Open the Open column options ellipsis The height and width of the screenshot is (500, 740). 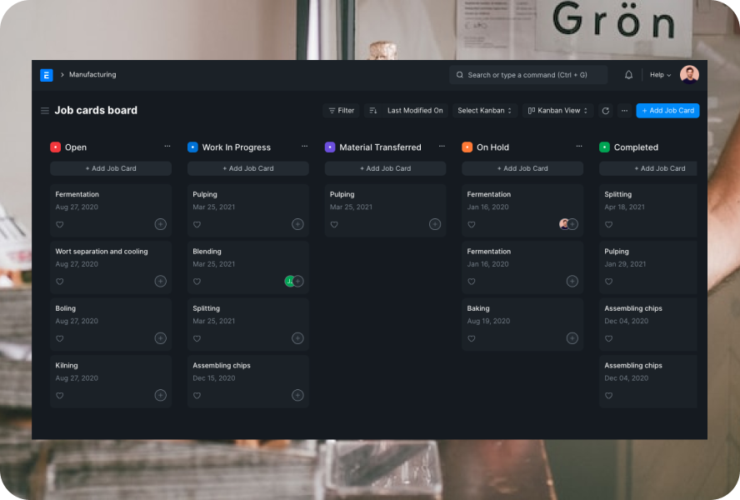point(167,147)
